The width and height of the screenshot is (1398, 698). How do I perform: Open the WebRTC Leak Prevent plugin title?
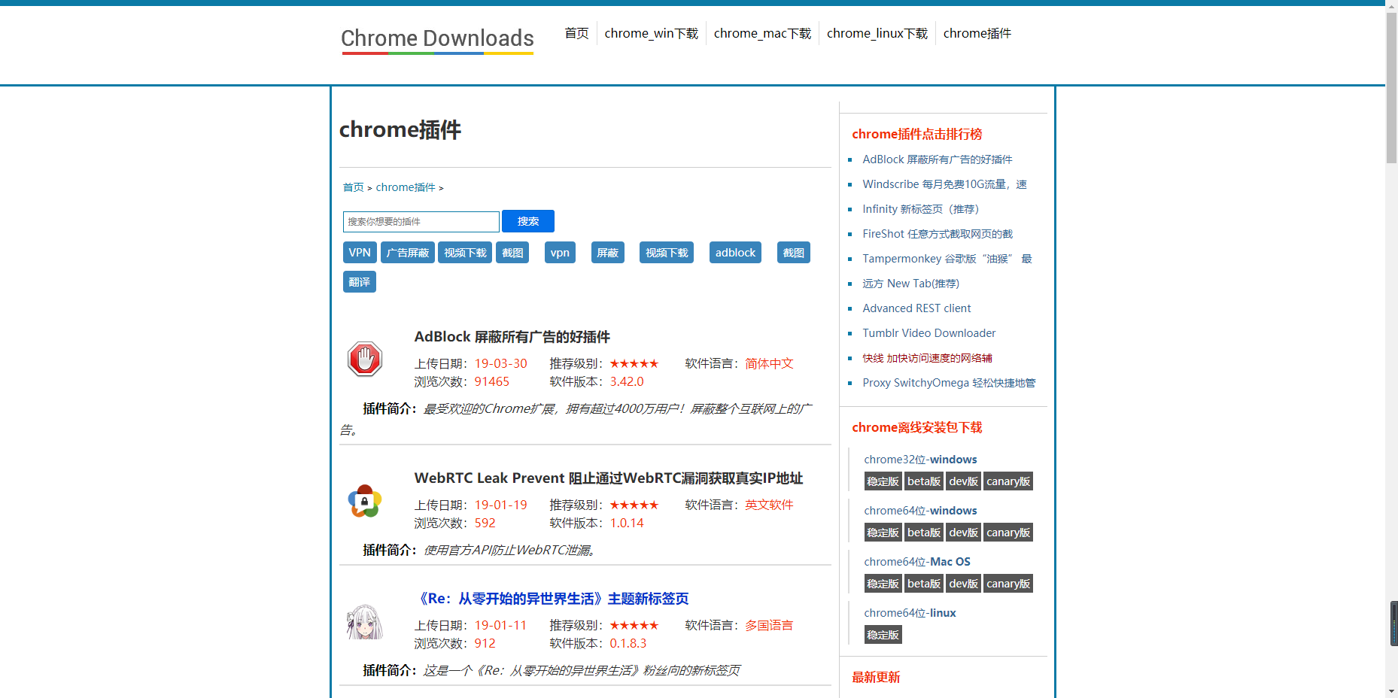coord(609,478)
